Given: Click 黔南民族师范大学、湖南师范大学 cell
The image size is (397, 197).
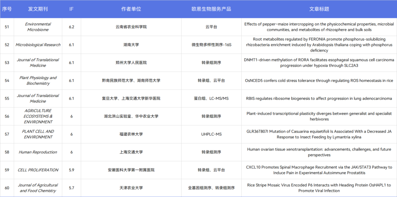Looking at the screenshot, I should point(131,81).
